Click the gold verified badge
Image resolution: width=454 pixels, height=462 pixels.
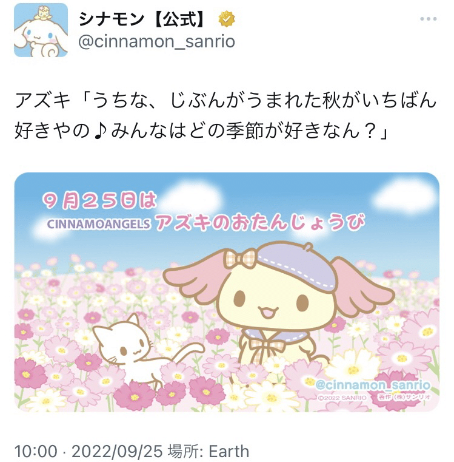pos(227,19)
